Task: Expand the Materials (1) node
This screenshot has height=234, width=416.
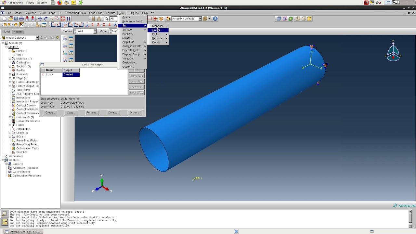Action: coord(10,58)
